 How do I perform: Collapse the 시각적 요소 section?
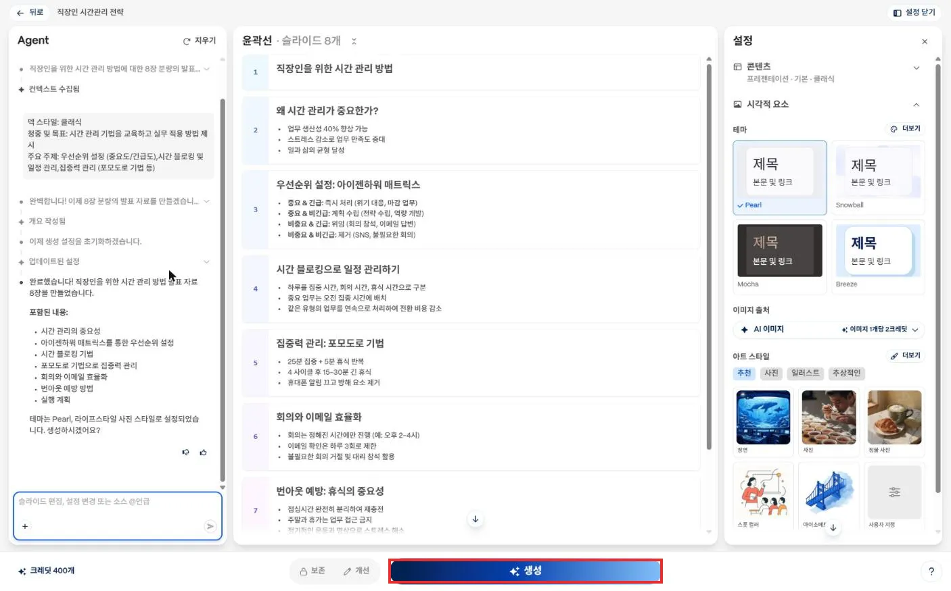[x=827, y=104]
